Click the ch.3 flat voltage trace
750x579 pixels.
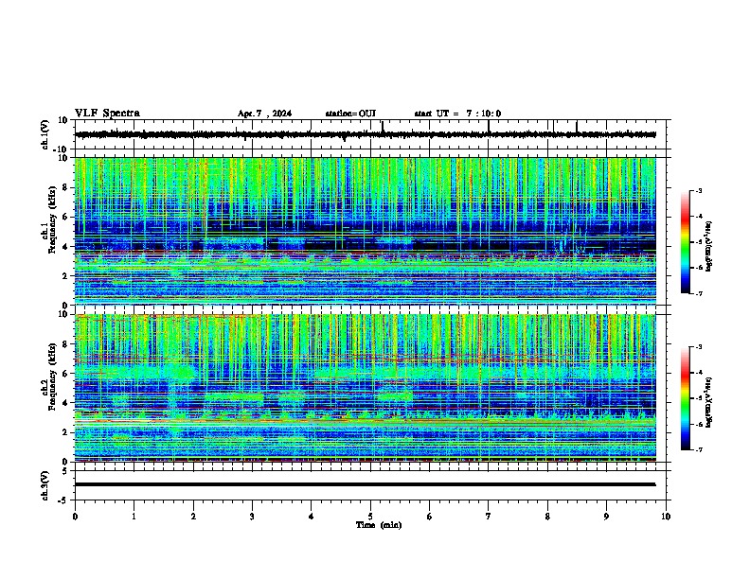point(365,484)
